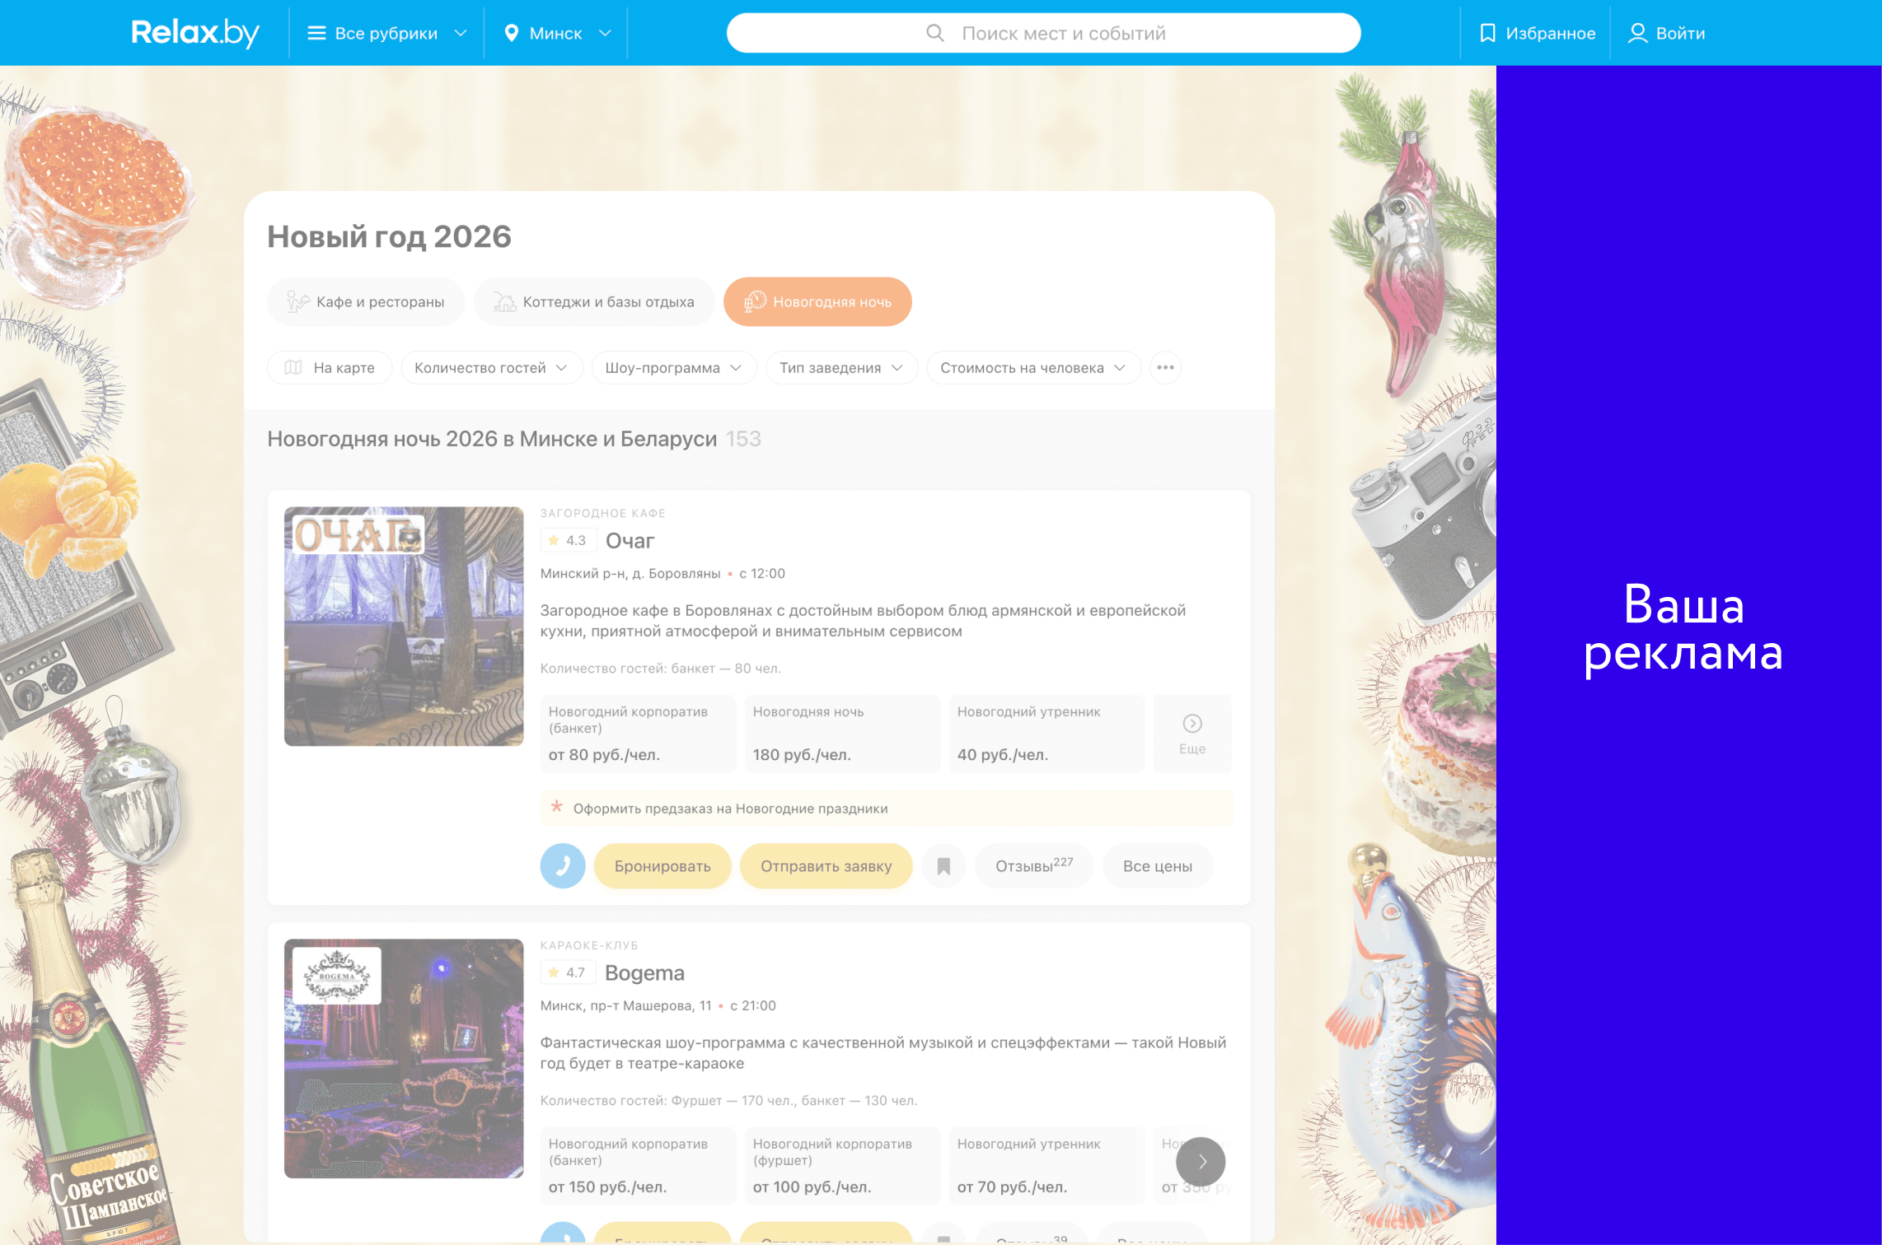1882x1245 pixels.
Task: Click Бронировать for Очаг
Action: (662, 865)
